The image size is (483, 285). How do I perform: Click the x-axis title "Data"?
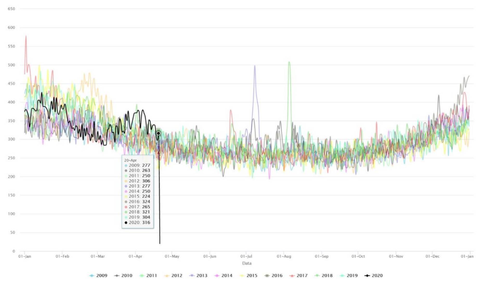247,263
